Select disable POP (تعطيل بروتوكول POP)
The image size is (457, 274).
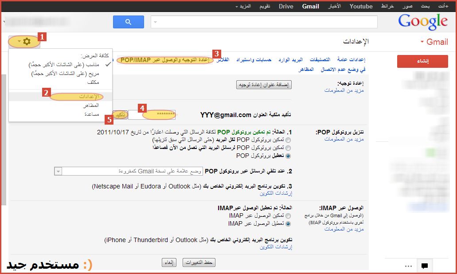click(288, 156)
